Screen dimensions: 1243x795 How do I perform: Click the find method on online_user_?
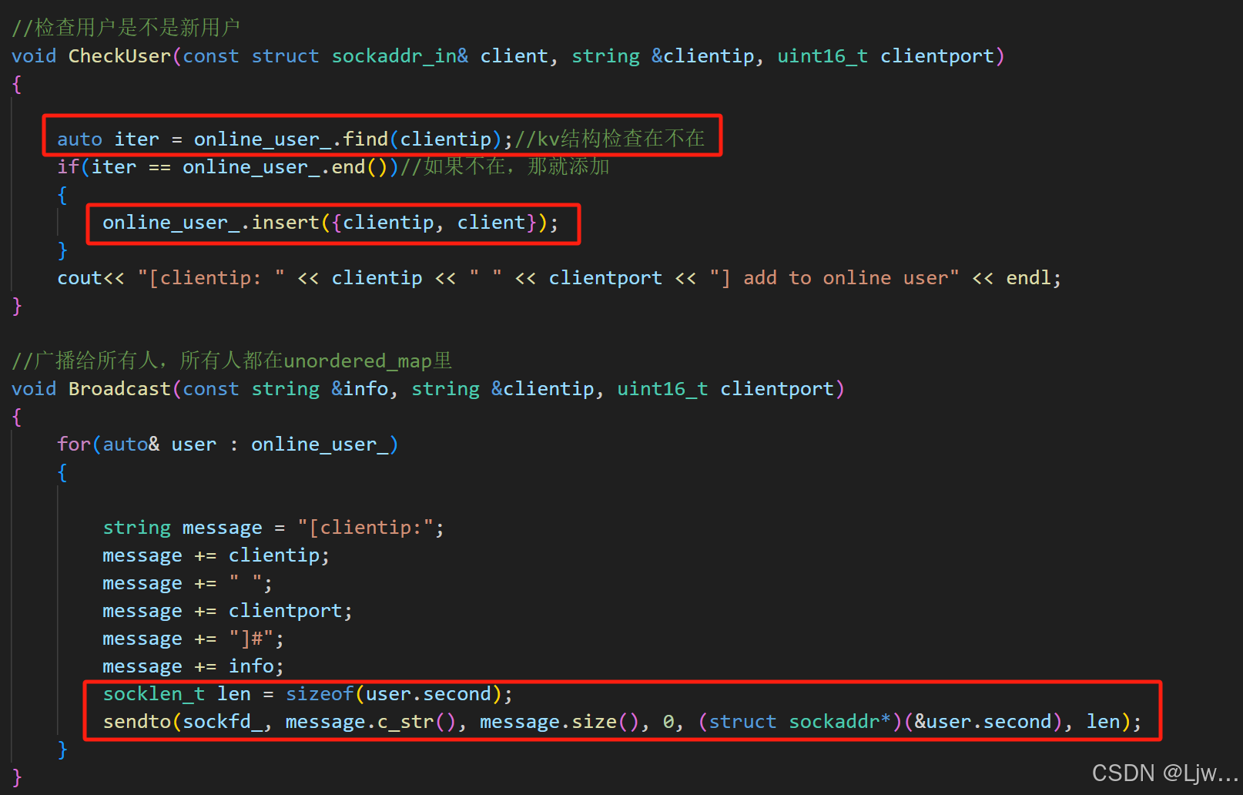pos(365,139)
